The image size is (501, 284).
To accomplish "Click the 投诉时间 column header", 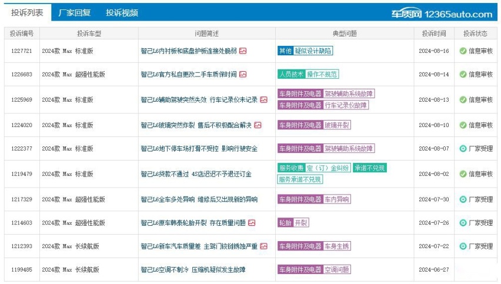I will [x=434, y=34].
